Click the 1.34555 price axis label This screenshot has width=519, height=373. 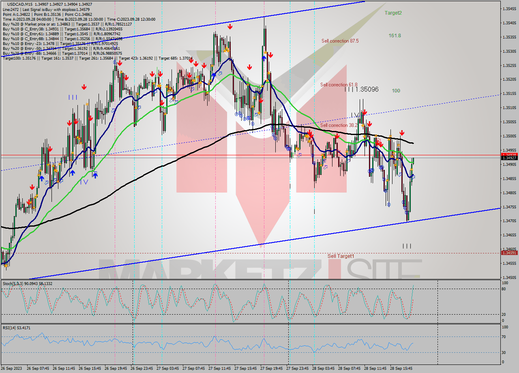tap(509, 264)
